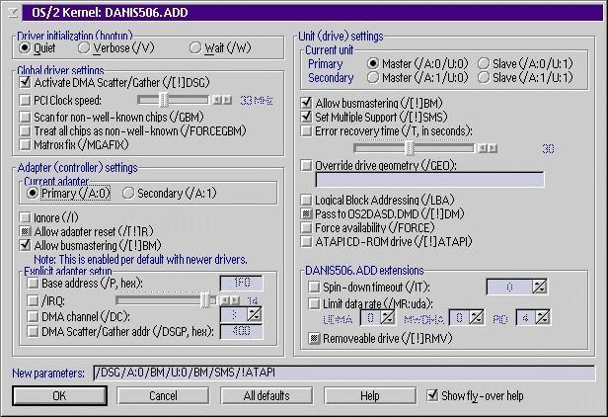Click the drive geometry text field
Viewport: 608px width, 417px height.
click(429, 180)
